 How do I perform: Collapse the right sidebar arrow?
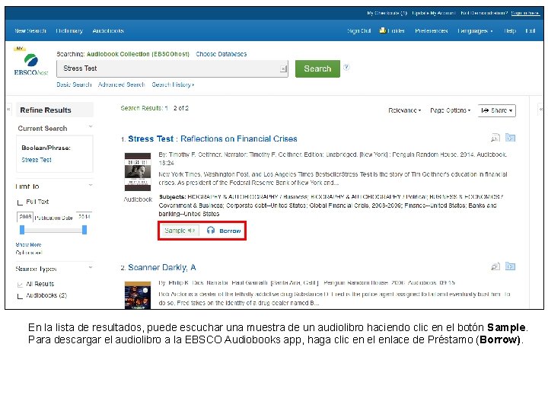tap(540, 110)
